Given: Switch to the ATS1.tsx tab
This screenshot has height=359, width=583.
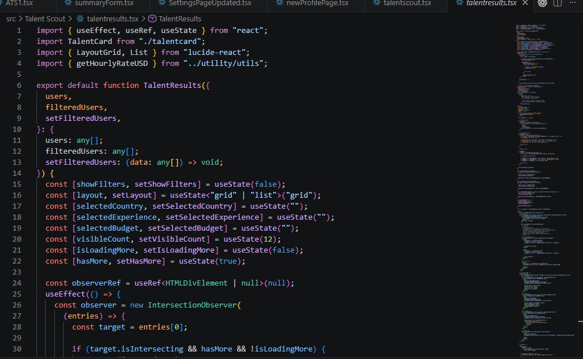Looking at the screenshot, I should point(19,3).
